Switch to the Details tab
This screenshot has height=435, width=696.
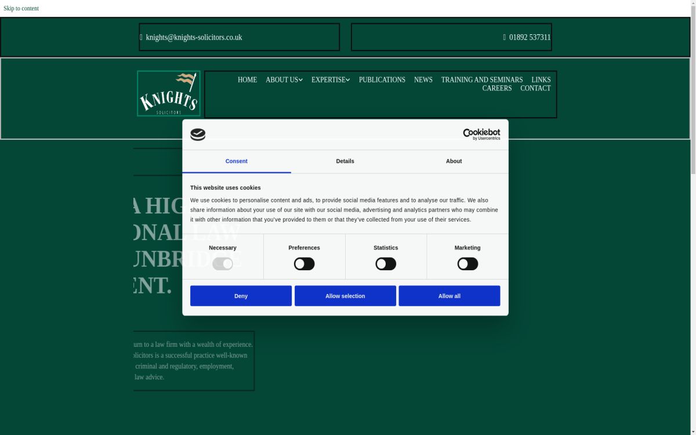point(345,161)
